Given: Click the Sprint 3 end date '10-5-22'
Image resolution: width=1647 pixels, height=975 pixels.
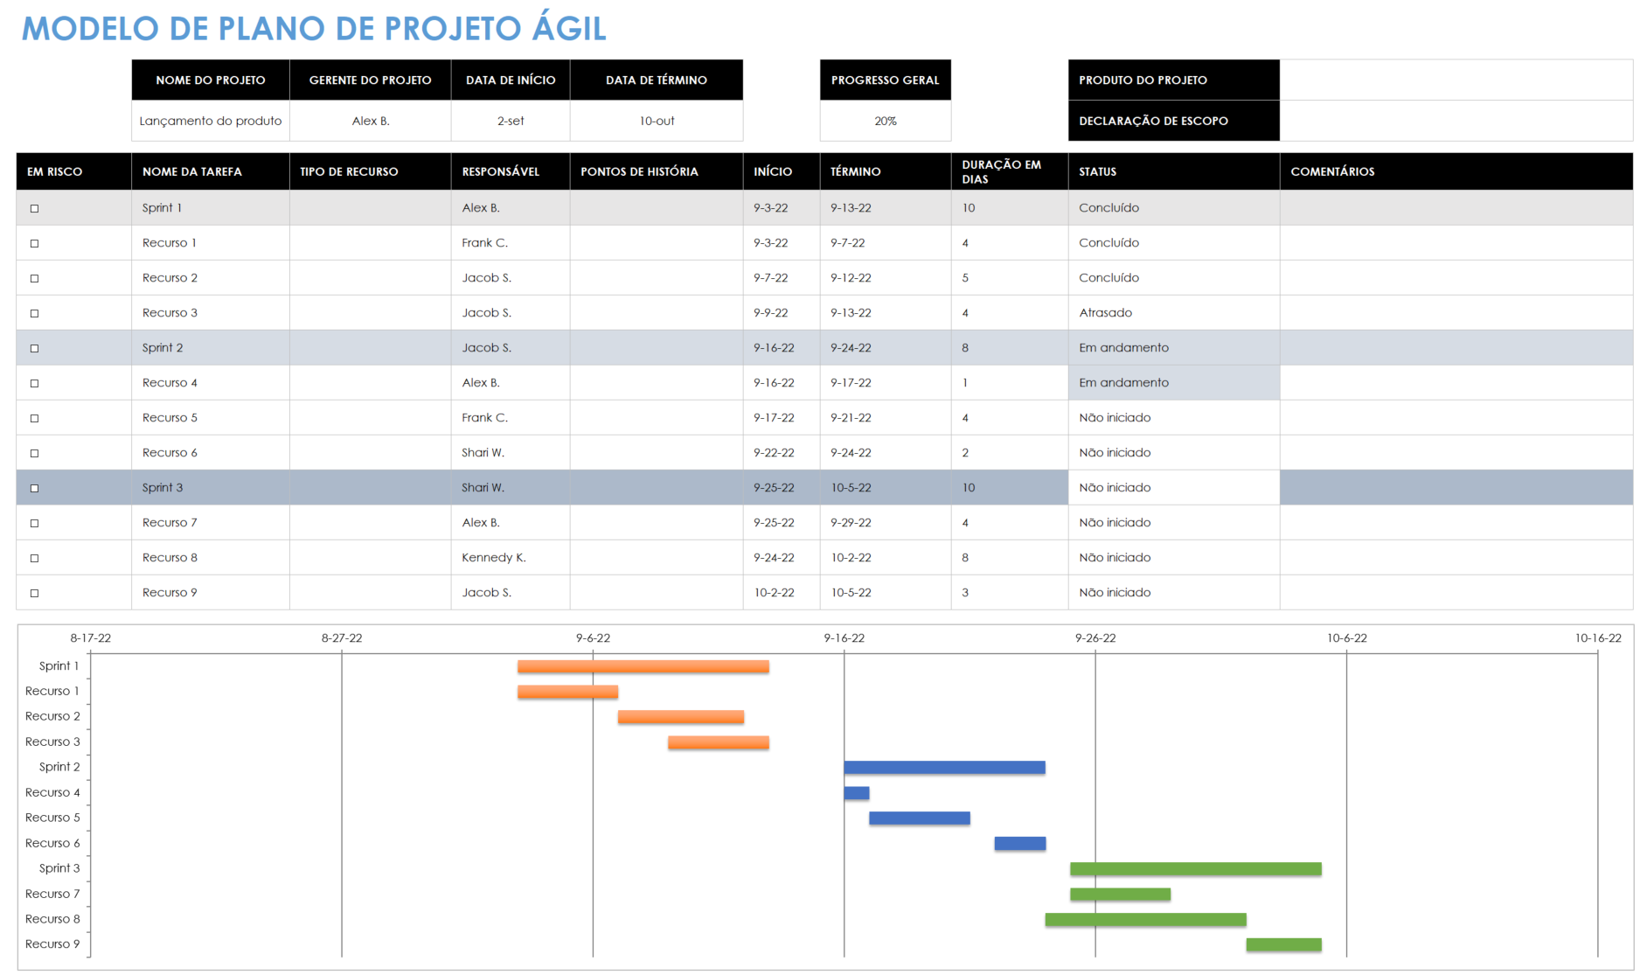Looking at the screenshot, I should coord(886,488).
